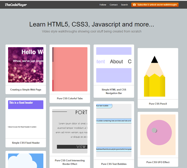This screenshot has height=168, width=187.
Task: Open Simple CSS Fixed Header title
Action: pos(26,143)
